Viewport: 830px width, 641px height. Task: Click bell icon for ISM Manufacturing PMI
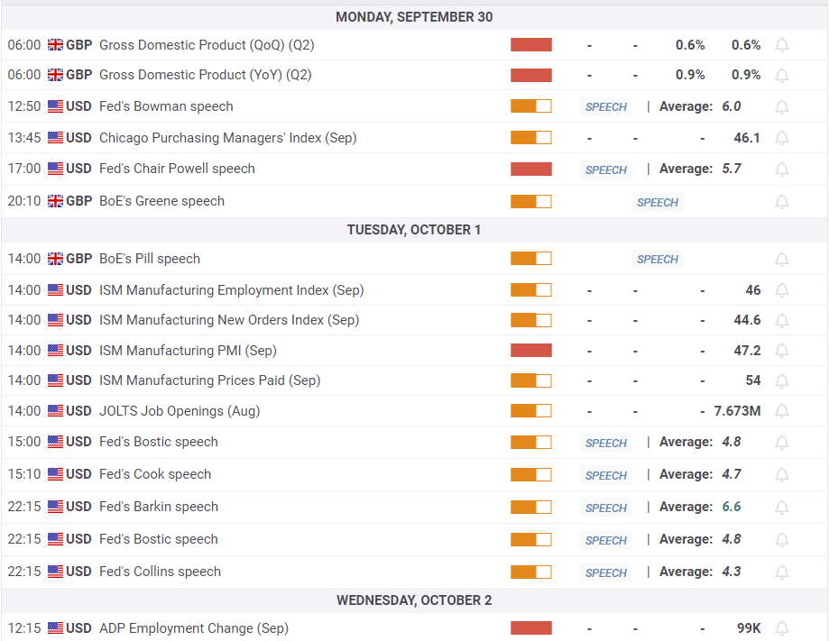click(782, 351)
